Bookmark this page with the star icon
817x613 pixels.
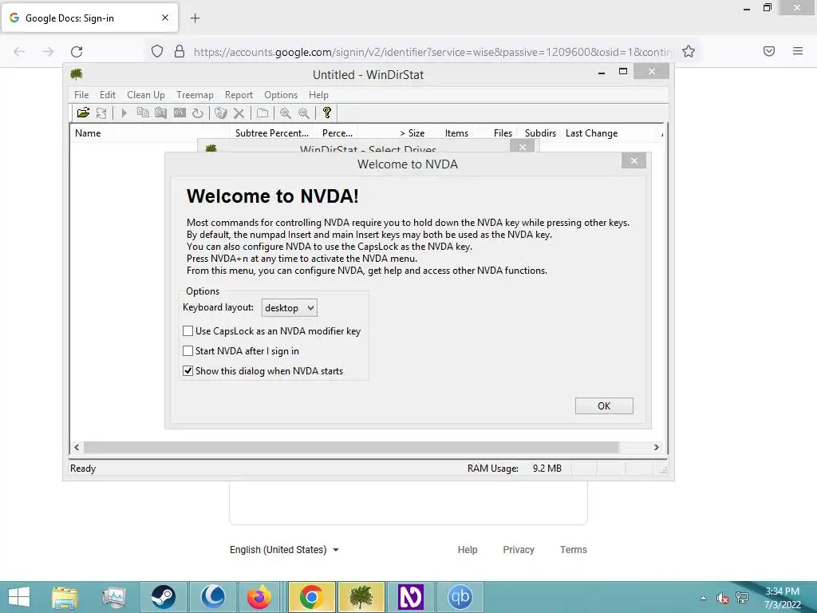coord(689,51)
